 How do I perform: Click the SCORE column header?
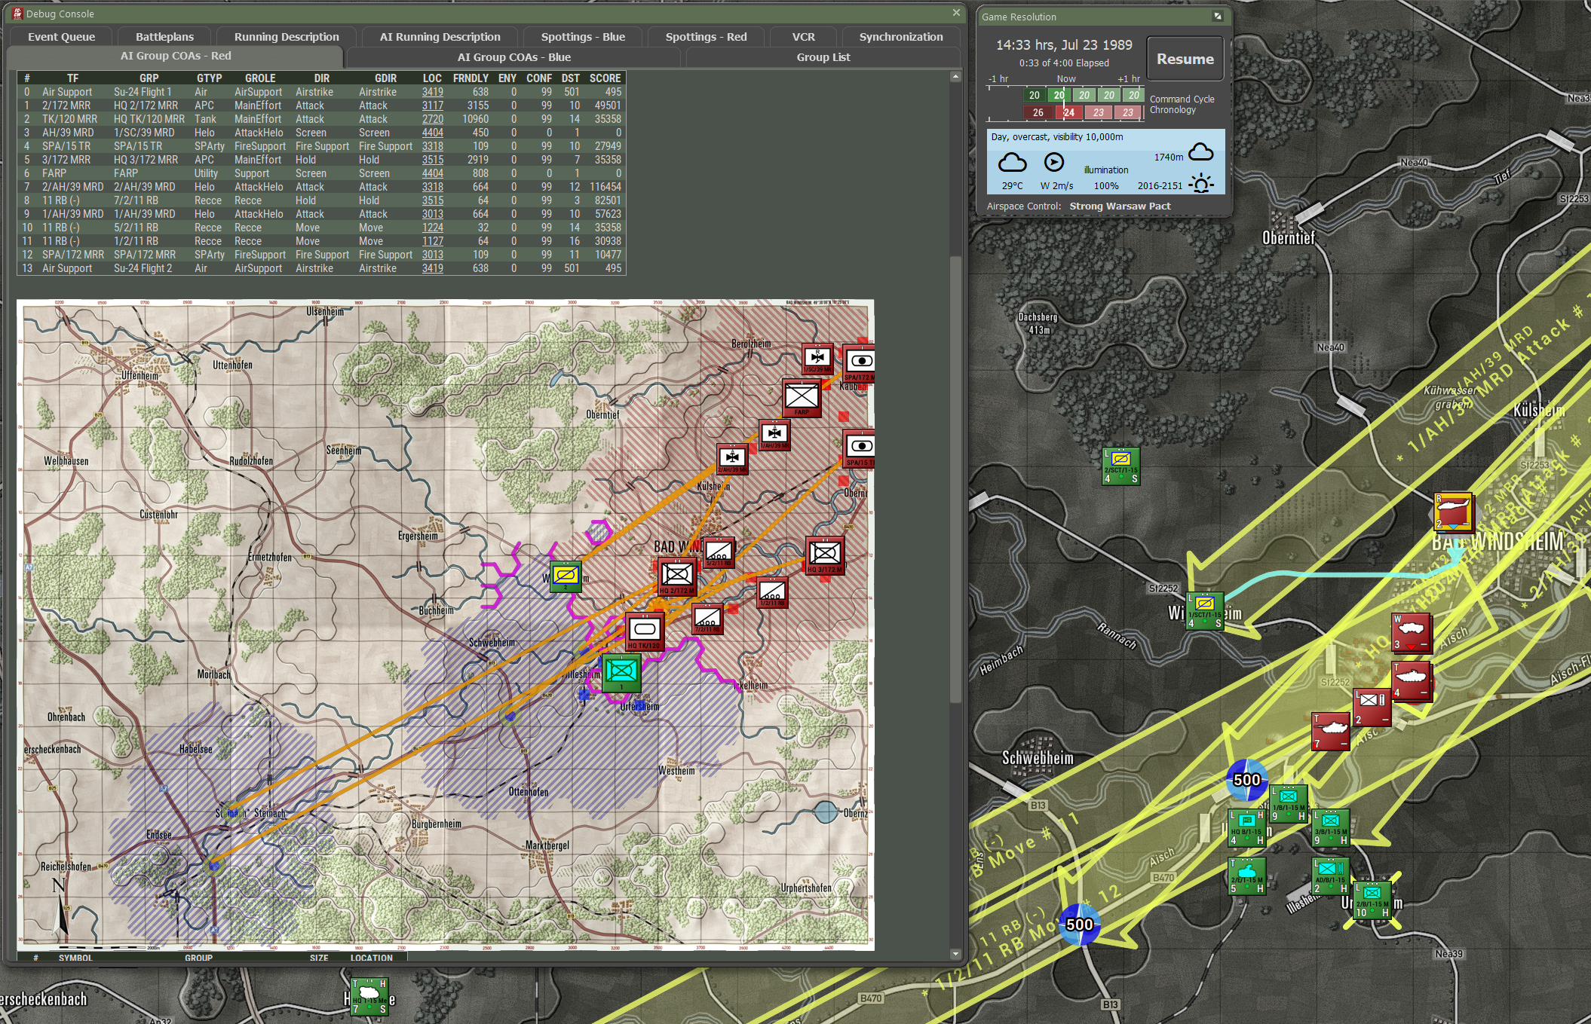coord(605,78)
